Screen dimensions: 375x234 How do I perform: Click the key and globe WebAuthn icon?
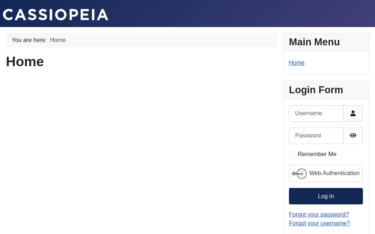[300, 174]
